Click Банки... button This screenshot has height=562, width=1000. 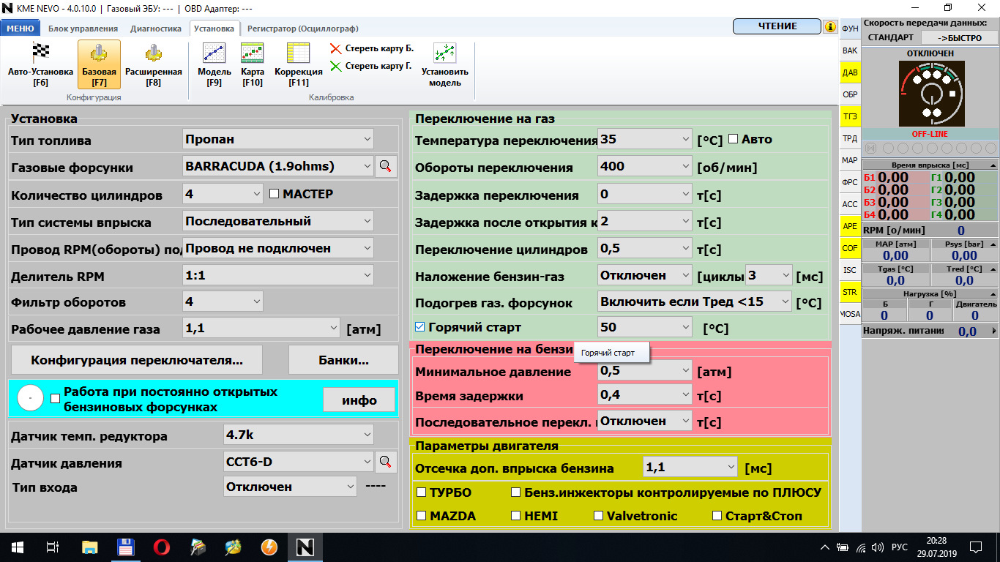pyautogui.click(x=343, y=360)
